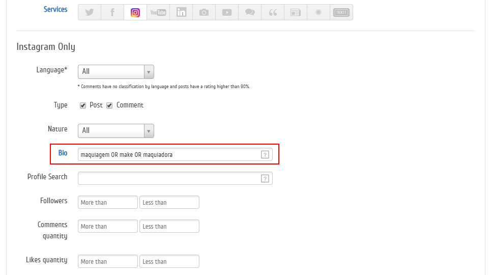Select the LinkedIn service icon
492x275 pixels.
(x=181, y=13)
